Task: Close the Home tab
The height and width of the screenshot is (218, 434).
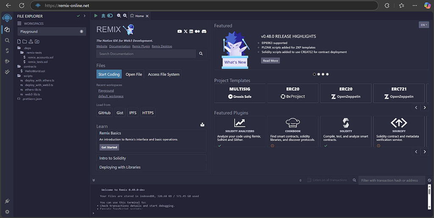Action: coord(147,16)
